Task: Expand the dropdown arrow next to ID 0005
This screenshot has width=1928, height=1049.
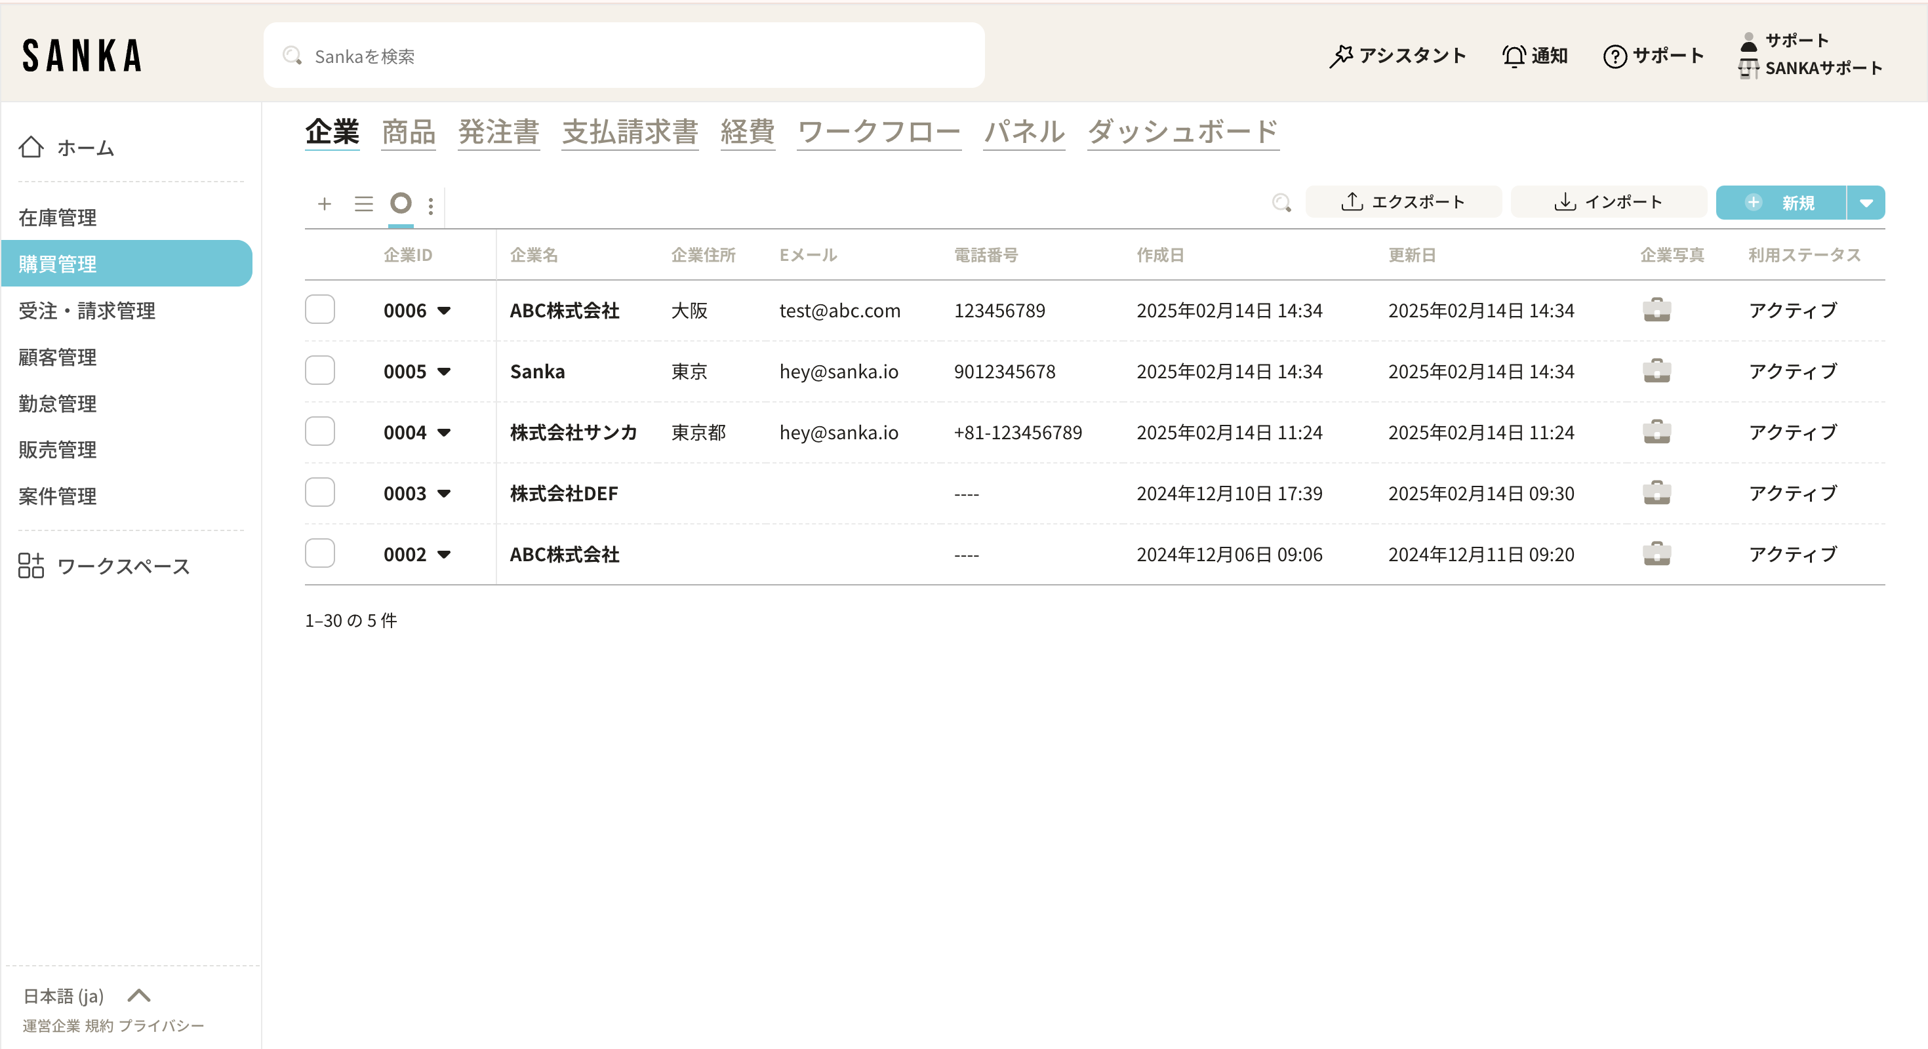Action: (x=444, y=372)
